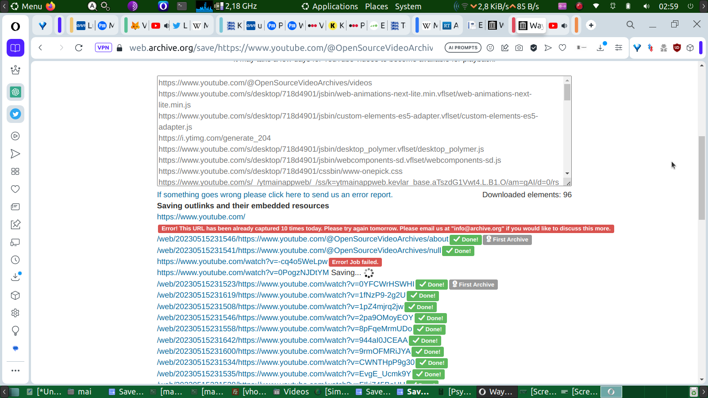This screenshot has height=398, width=708.
Task: Open the trash icon in bottom panel
Action: [694, 392]
